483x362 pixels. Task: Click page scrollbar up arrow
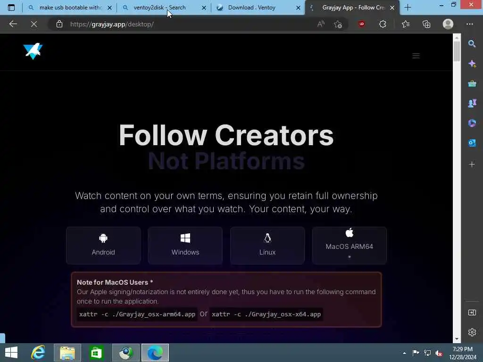(x=457, y=37)
